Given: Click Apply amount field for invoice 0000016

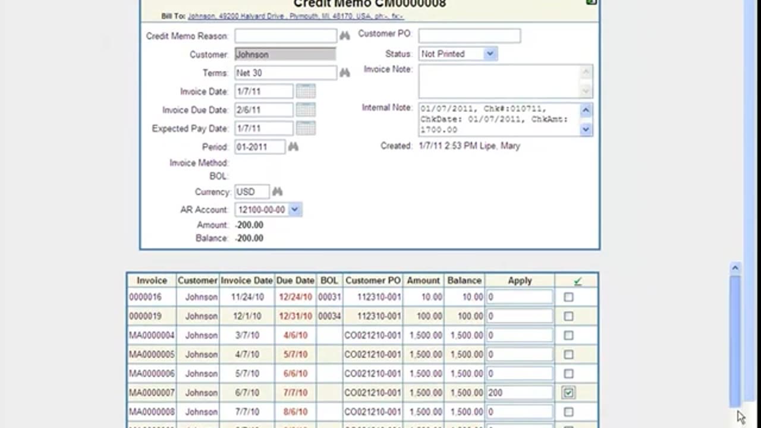Looking at the screenshot, I should coord(520,297).
